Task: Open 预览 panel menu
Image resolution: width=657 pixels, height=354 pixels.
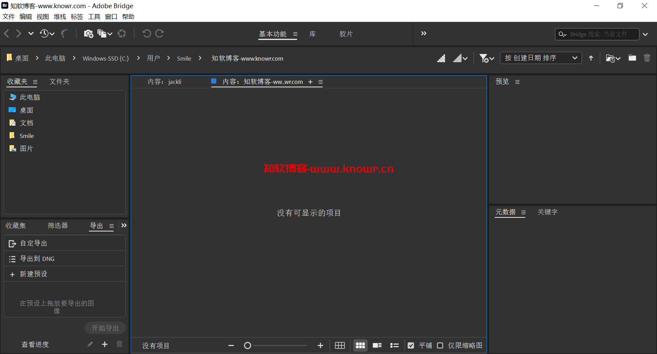Action: [x=517, y=82]
